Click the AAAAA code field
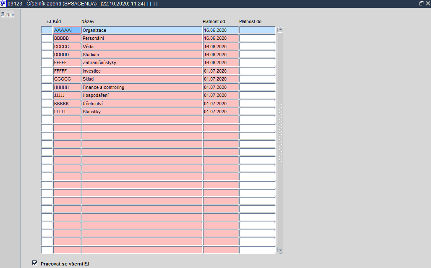The image size is (431, 268). pos(67,30)
